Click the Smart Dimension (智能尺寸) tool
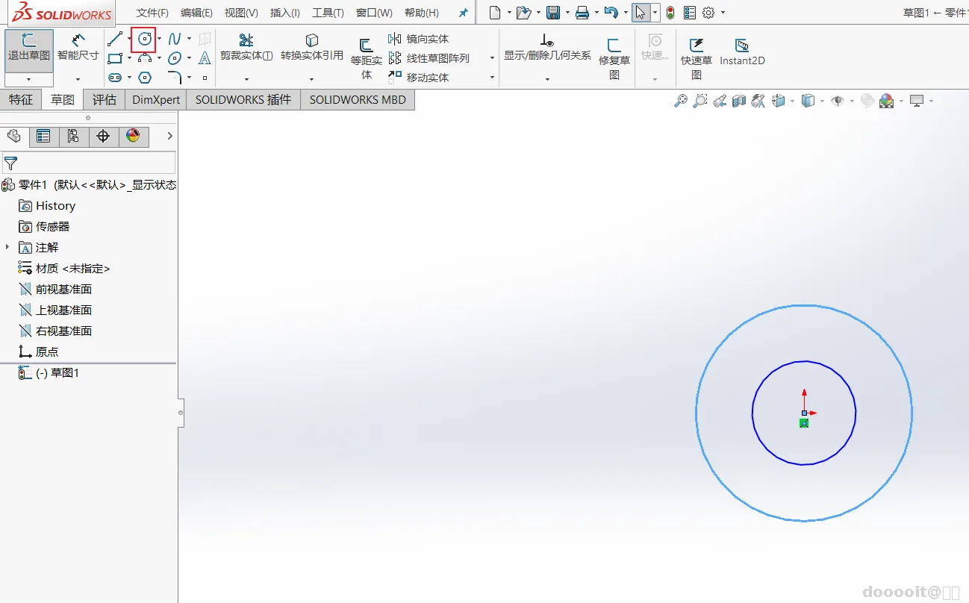Viewport: 969px width, 603px height. pyautogui.click(x=78, y=48)
